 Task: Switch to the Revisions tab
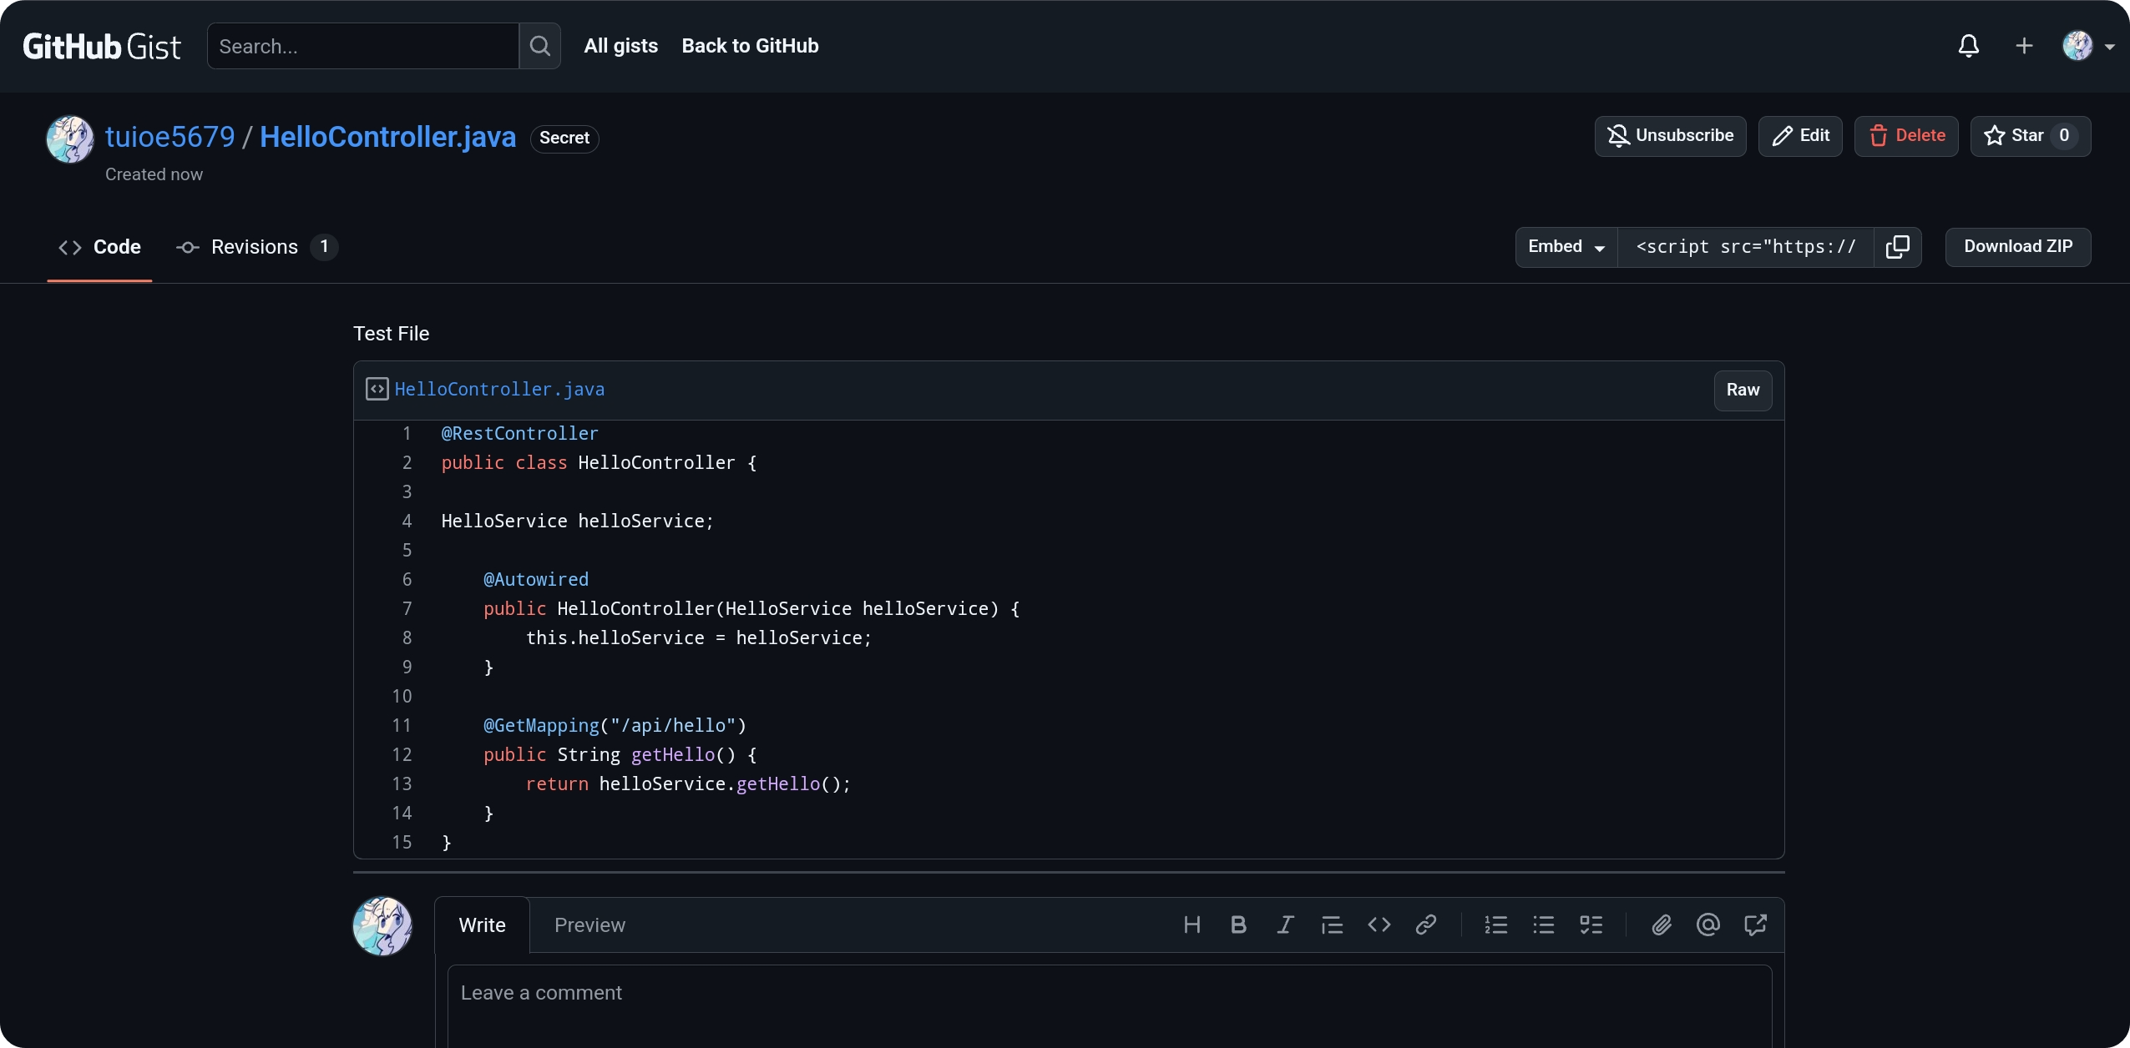255,247
